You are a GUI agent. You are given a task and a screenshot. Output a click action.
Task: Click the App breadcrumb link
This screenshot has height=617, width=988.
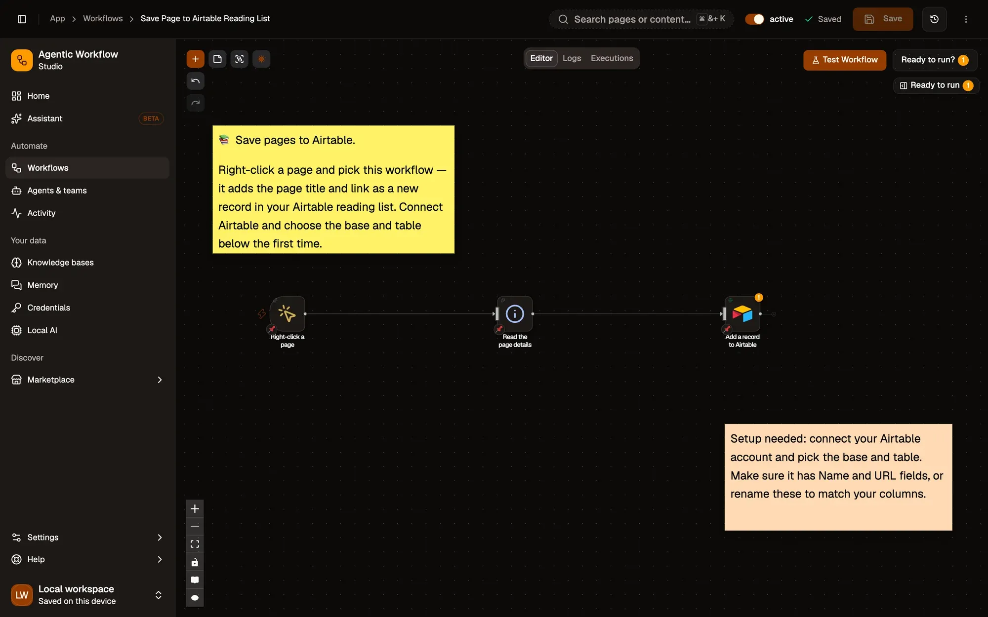pos(57,19)
